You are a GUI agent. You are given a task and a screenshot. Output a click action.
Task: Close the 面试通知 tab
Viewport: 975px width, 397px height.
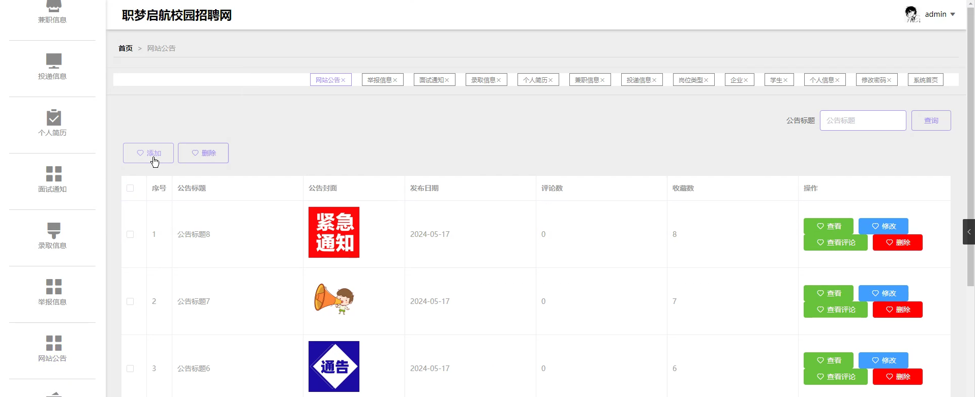pos(447,80)
